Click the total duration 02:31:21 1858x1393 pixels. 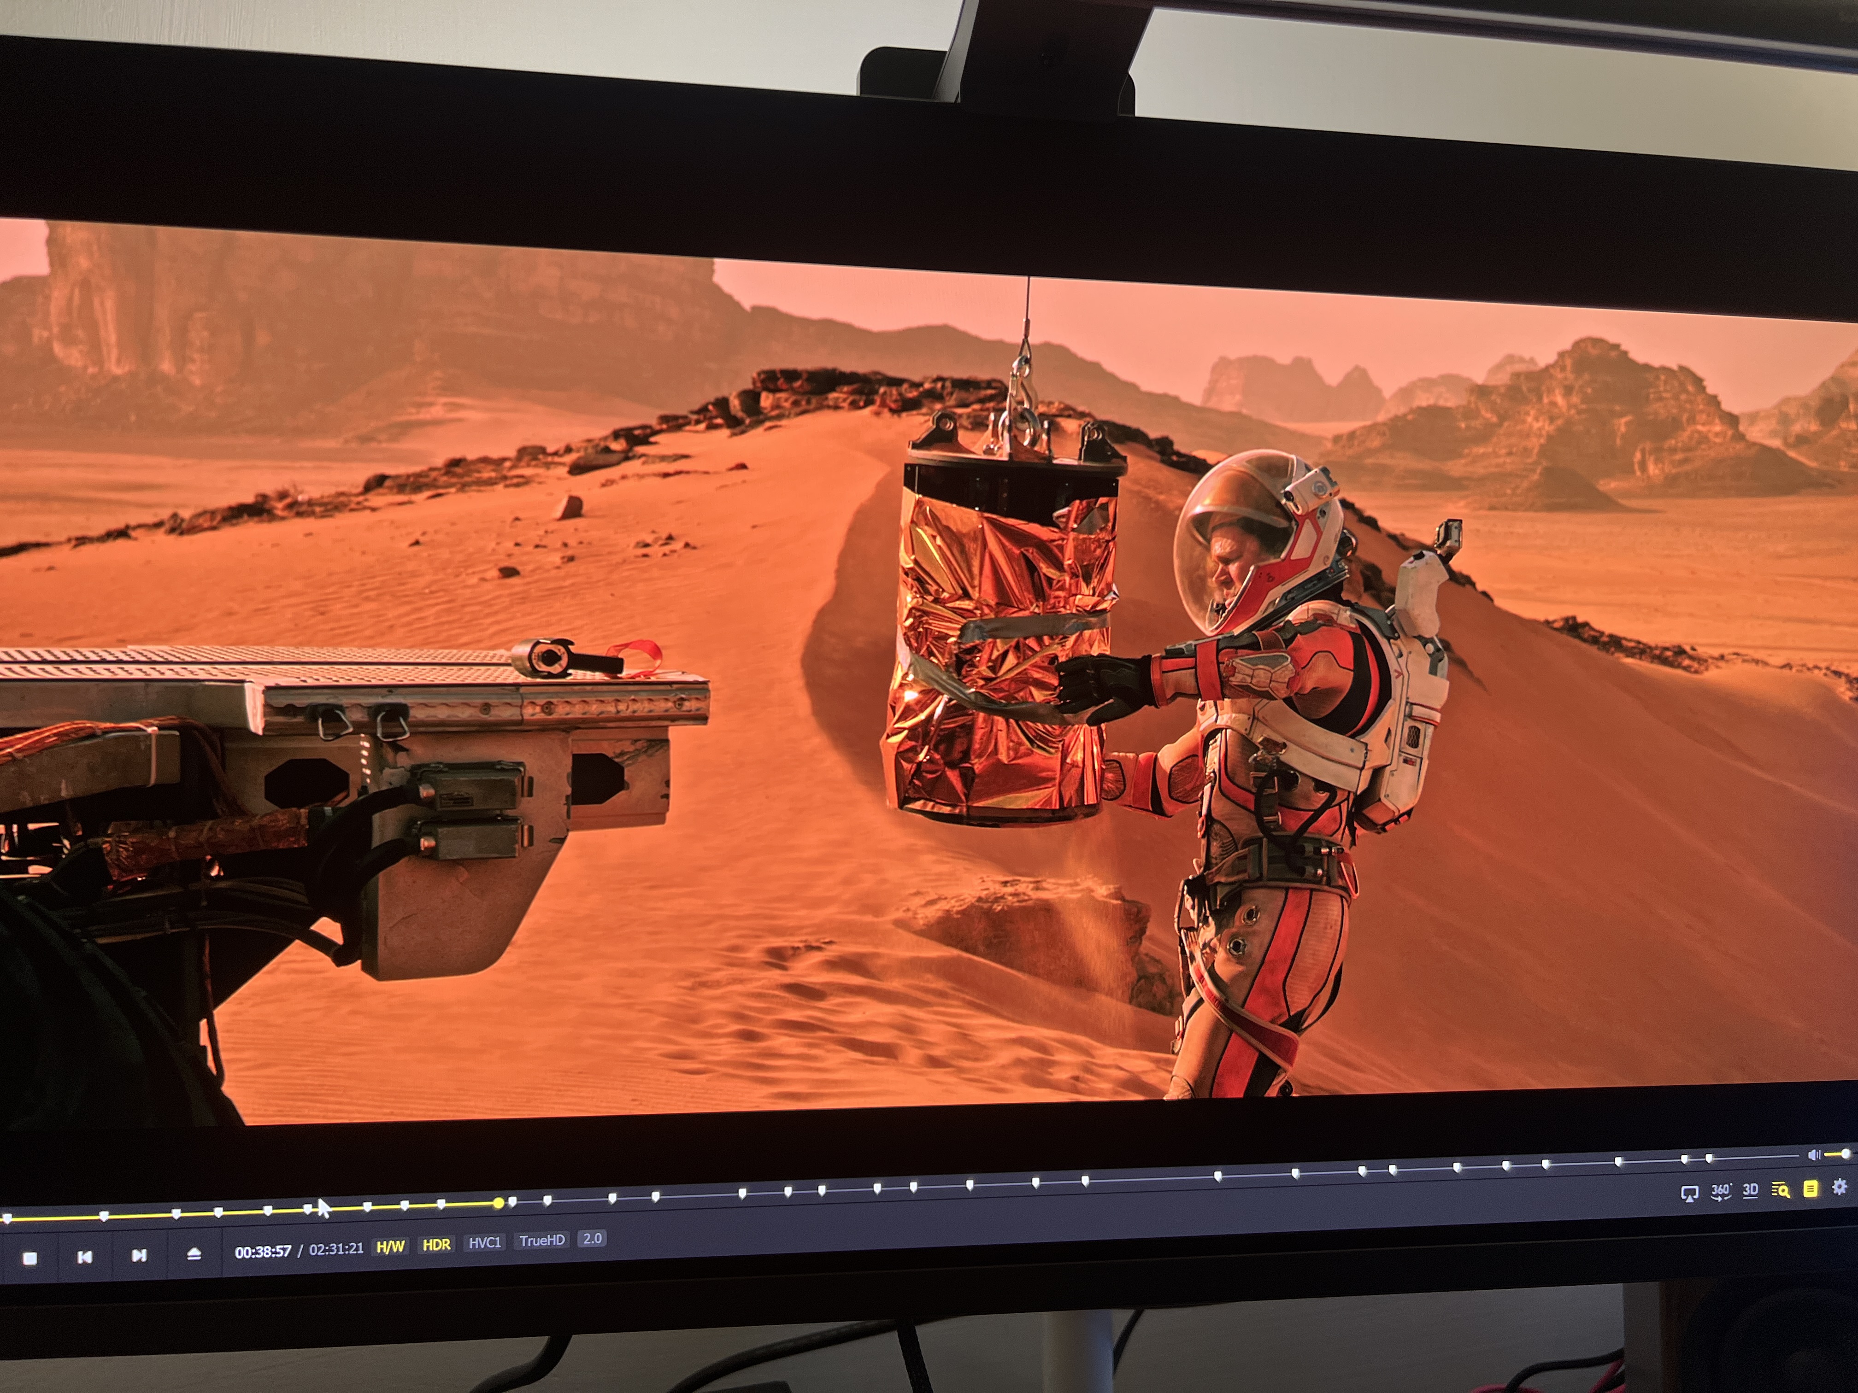click(x=336, y=1248)
